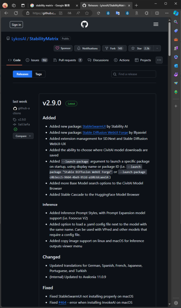Click the translate page icon in address bar
Image resolution: width=181 pixels, height=308 pixels.
(x=69, y=13)
